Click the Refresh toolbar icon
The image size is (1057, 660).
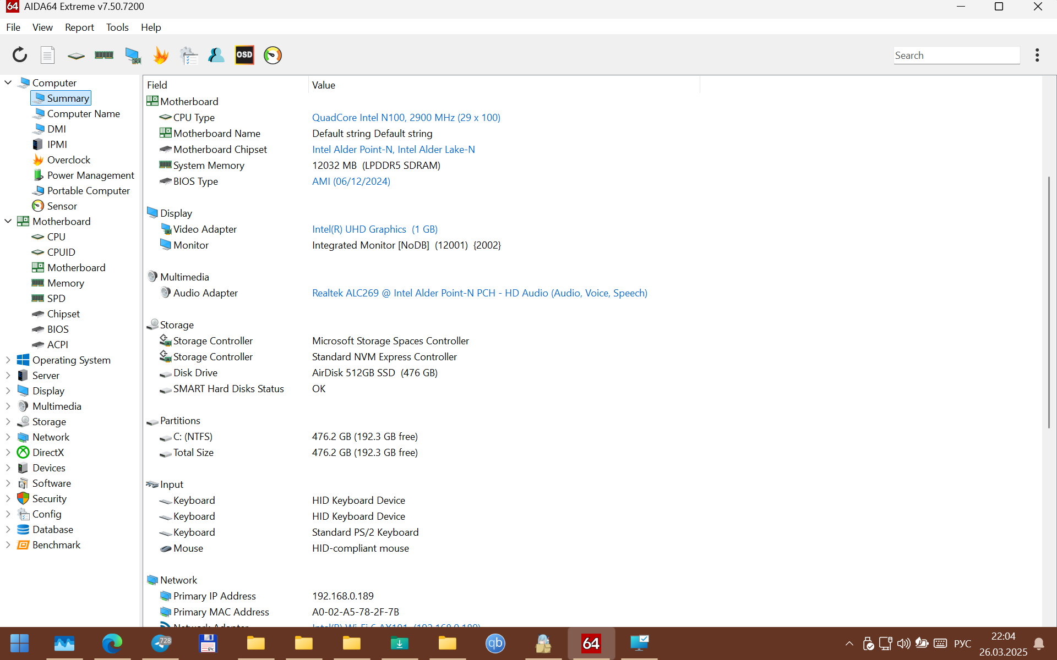20,55
